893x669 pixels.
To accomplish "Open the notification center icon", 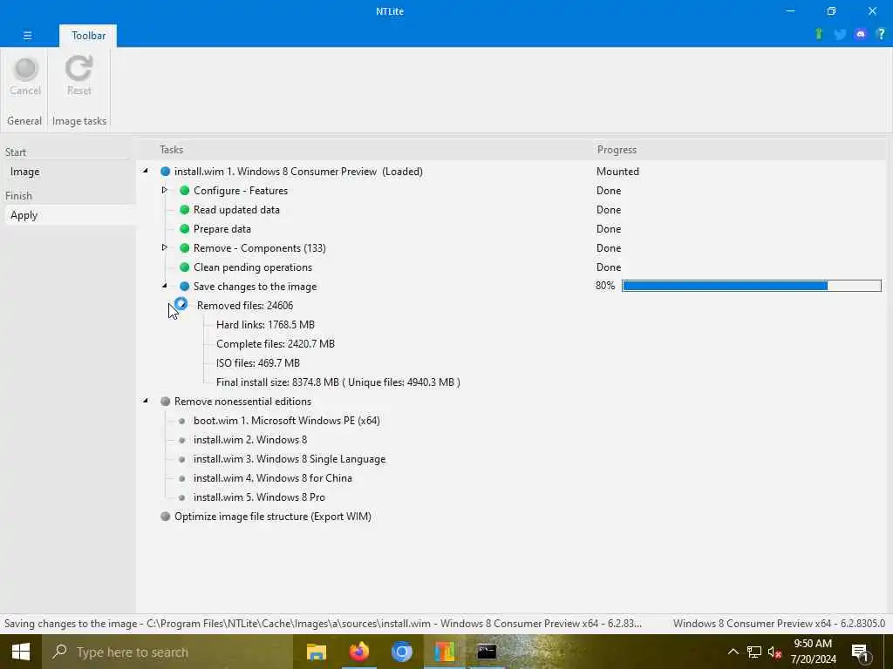I will pos(860,652).
